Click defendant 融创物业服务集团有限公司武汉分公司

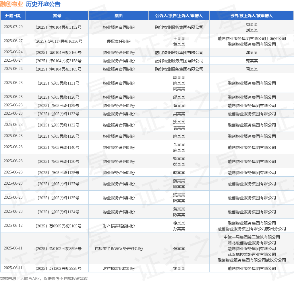(252, 260)
